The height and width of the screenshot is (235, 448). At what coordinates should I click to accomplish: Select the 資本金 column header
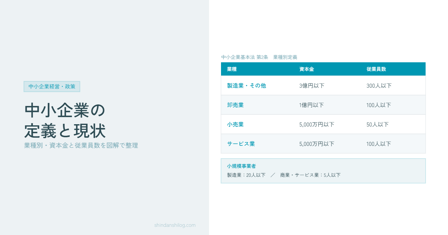point(306,69)
